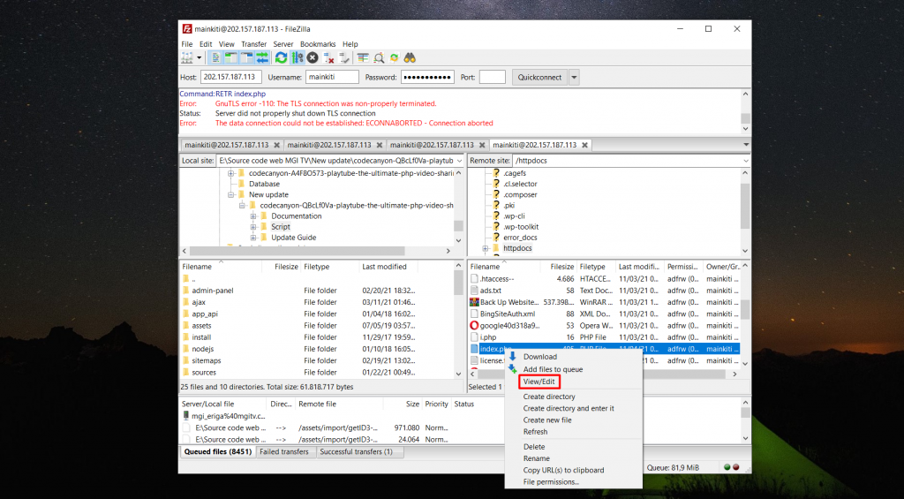Expand the Update Guide folder node

click(253, 237)
